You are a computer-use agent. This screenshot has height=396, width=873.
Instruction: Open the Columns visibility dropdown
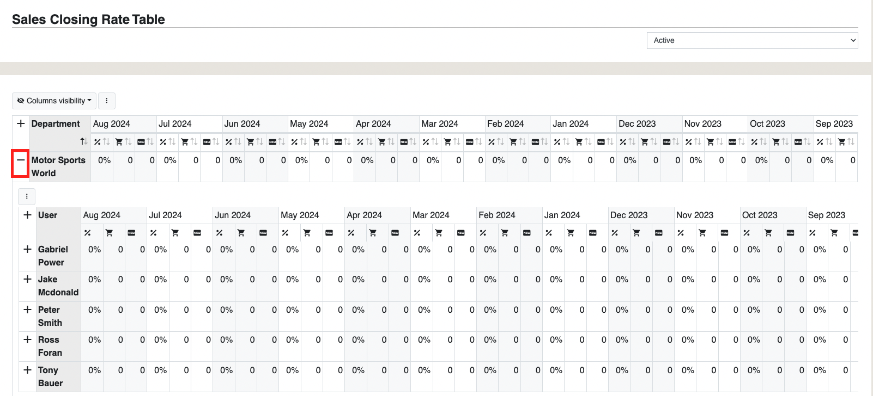click(x=54, y=101)
